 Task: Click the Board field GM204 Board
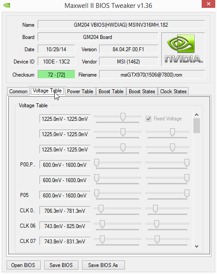pos(98,37)
